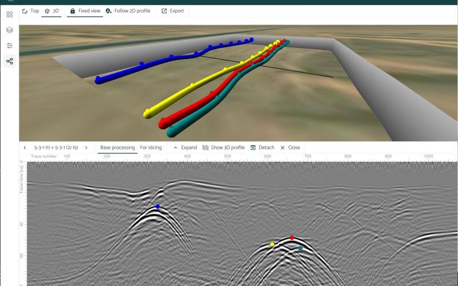Close the 2D profile panel
The width and height of the screenshot is (458, 286).
(282, 148)
